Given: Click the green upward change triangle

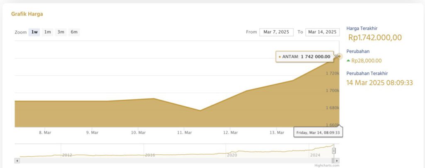Looking at the screenshot, I should click(348, 60).
